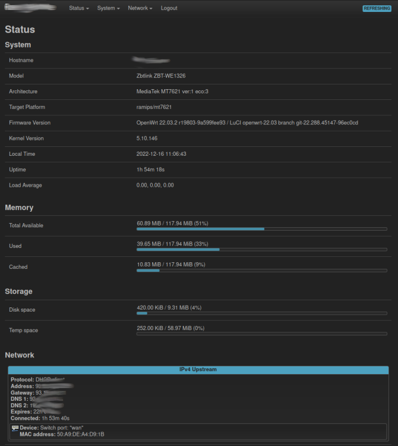Click the Kernel Version value 5.10.146
The height and width of the screenshot is (446, 398).
[x=147, y=138]
